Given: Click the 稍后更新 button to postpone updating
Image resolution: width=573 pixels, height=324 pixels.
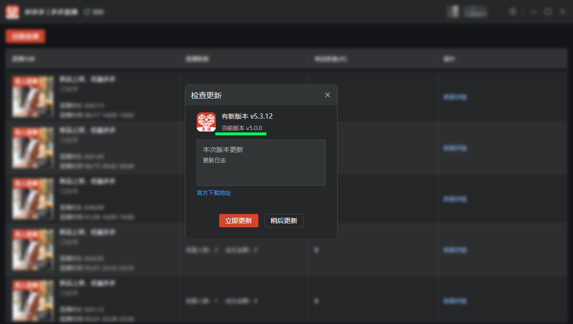Looking at the screenshot, I should pyautogui.click(x=284, y=221).
